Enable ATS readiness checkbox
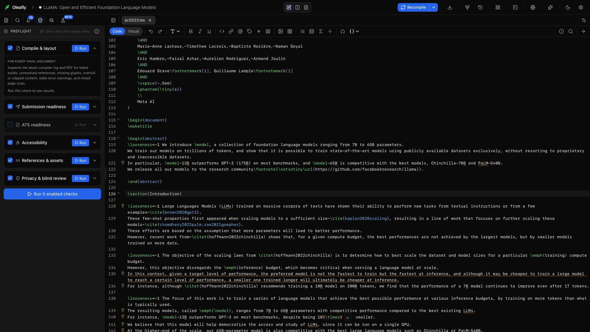 point(10,124)
